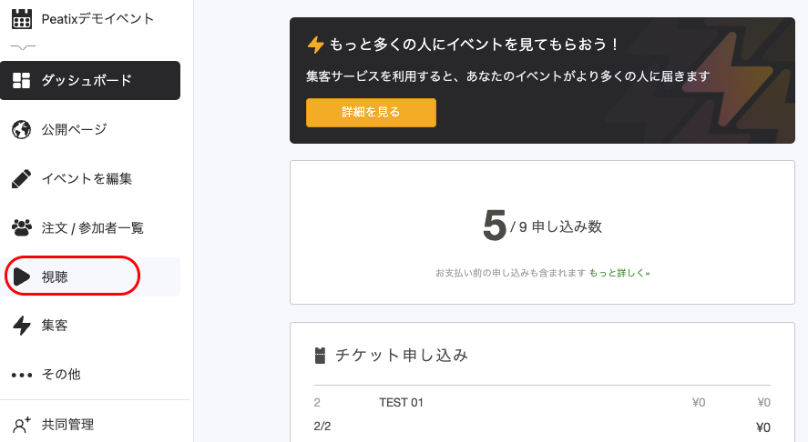Screen dimensions: 808x442
Task: Click the people icon for 注文 / 参加者一覧
Action: tap(21, 227)
